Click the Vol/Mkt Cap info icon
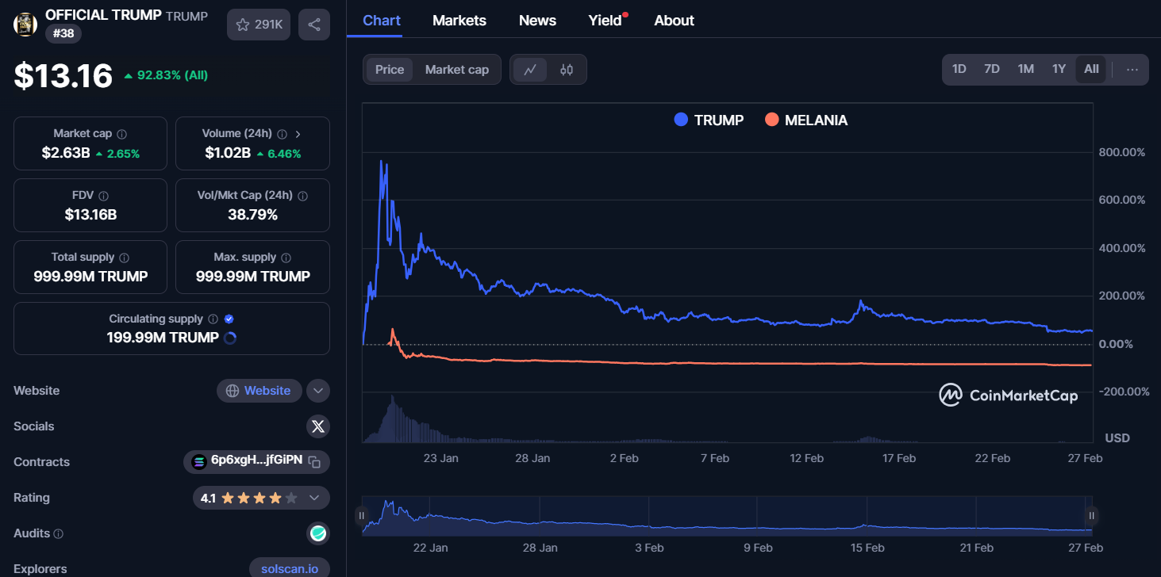1161x577 pixels. 302,196
